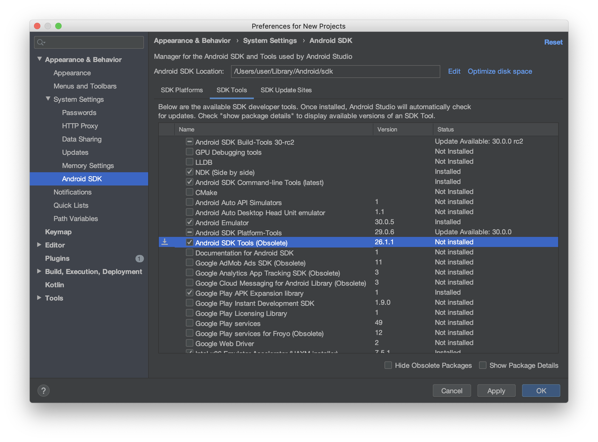598x442 pixels.
Task: Click the red window close button
Action: pyautogui.click(x=37, y=26)
